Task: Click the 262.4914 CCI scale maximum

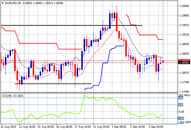Action: (184, 95)
